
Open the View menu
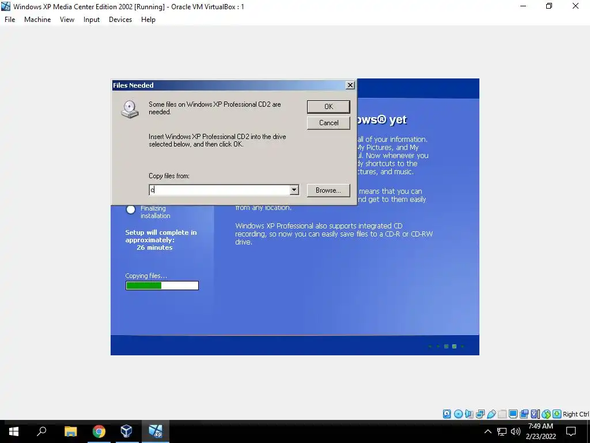[x=67, y=20]
